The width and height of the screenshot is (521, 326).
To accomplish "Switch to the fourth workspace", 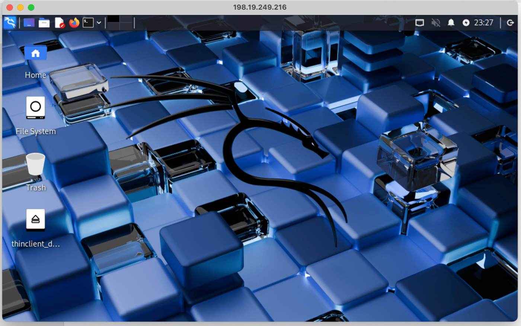I will pos(126,26).
